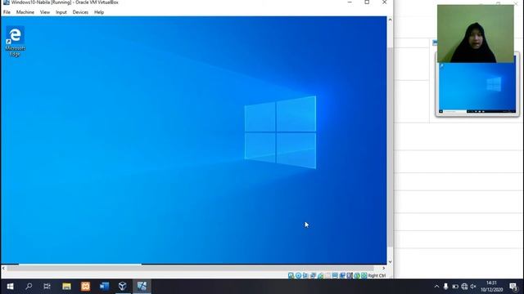The height and width of the screenshot is (294, 524).
Task: Click the optical drive status icon
Action: tap(298, 276)
